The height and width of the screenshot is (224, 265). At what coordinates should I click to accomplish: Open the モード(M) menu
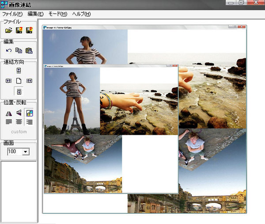point(57,14)
